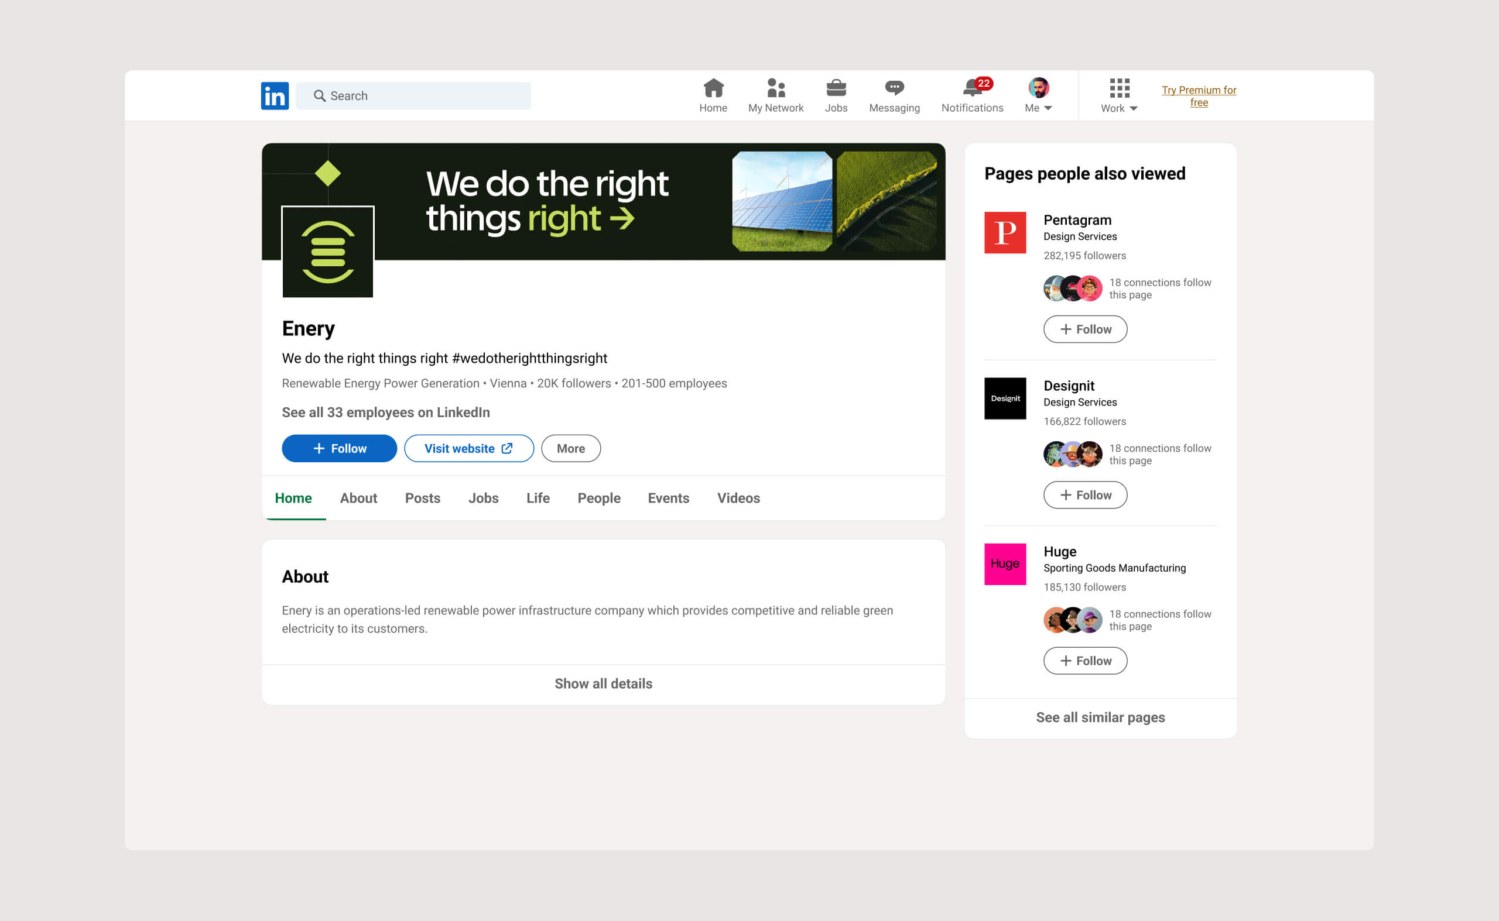Open the Home icon in navbar

(x=713, y=88)
